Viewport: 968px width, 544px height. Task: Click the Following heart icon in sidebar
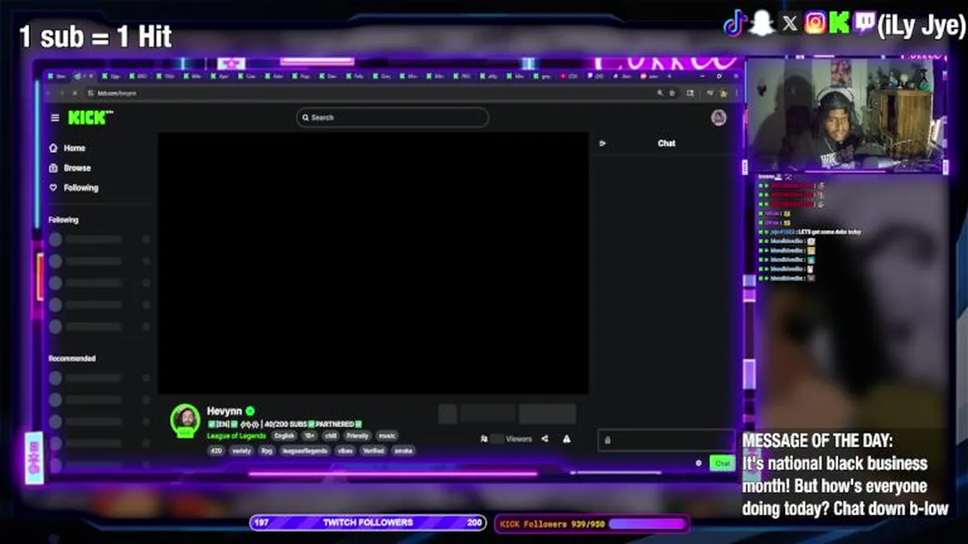point(53,187)
